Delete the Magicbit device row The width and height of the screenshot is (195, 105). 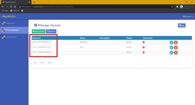tap(176, 42)
